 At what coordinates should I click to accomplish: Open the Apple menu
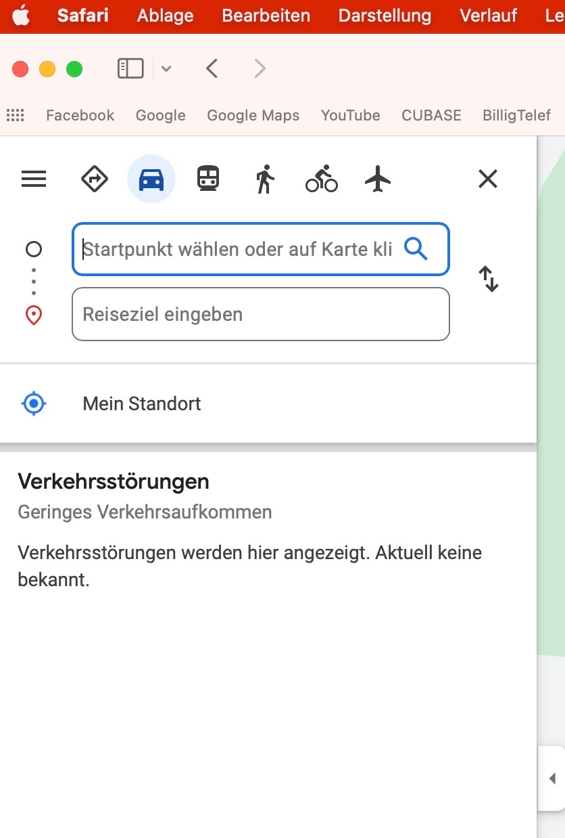[21, 16]
